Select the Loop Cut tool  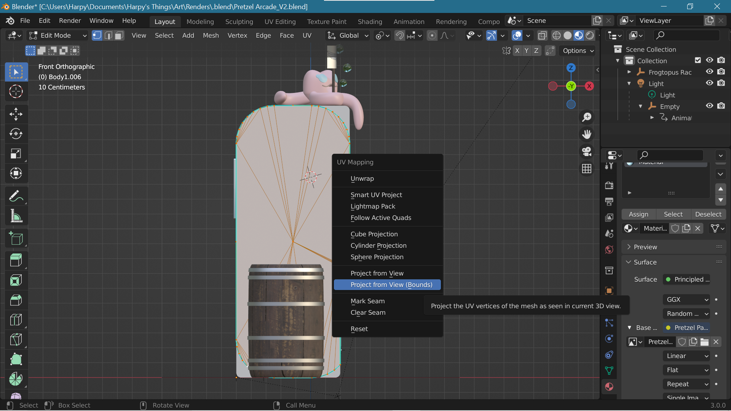click(16, 320)
